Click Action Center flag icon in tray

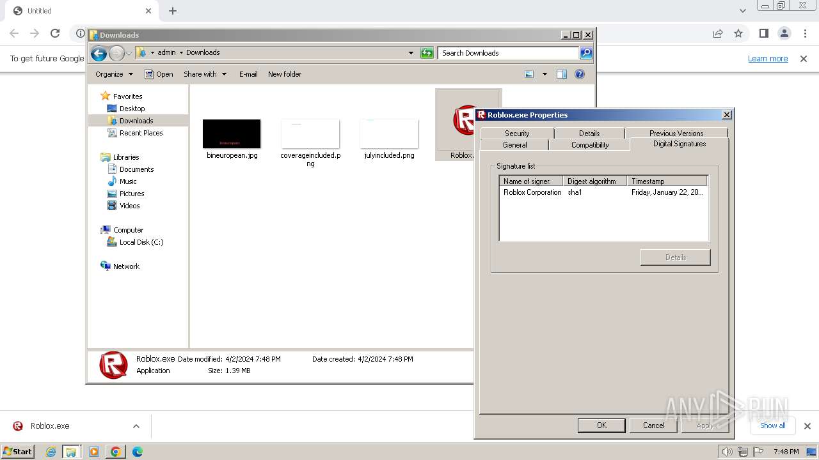tap(758, 452)
